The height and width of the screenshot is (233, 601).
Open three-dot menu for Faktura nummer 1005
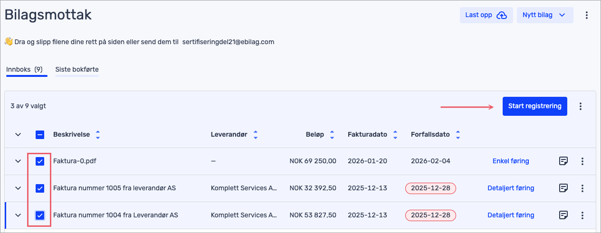pos(582,188)
